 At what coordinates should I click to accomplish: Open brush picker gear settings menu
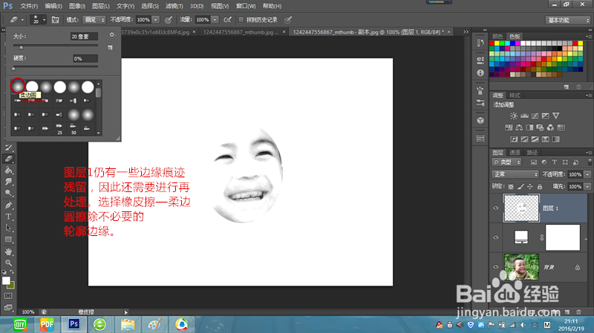click(x=112, y=34)
